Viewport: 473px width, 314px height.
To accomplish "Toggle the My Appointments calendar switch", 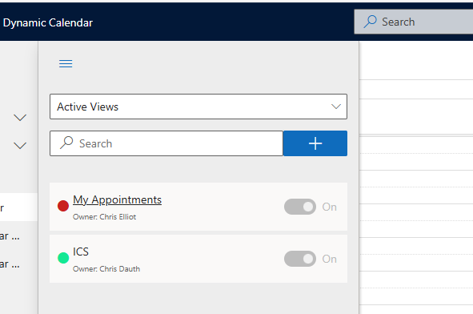I will click(300, 207).
